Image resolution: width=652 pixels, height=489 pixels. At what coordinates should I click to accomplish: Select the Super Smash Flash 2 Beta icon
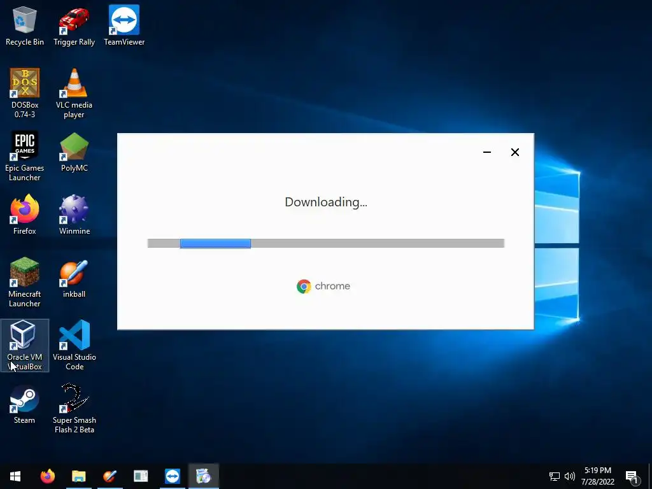74,408
